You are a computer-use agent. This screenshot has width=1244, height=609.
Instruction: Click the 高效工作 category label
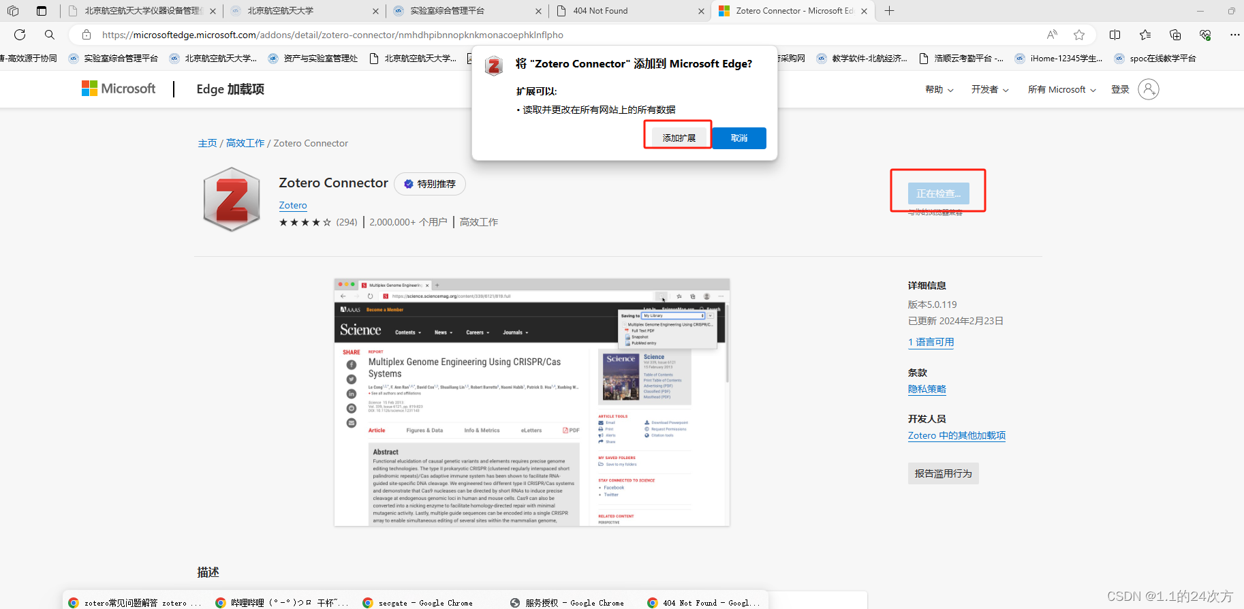point(479,222)
